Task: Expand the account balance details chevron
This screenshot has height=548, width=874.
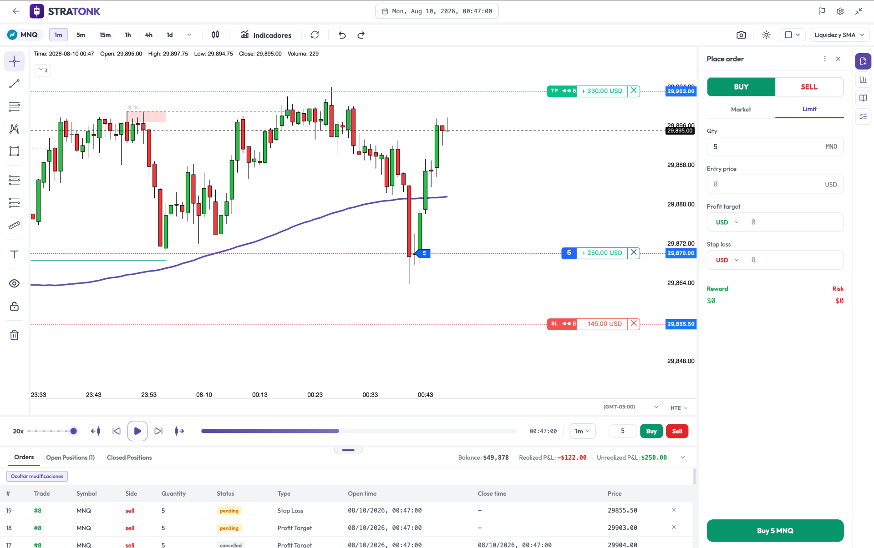Action: tap(683, 458)
